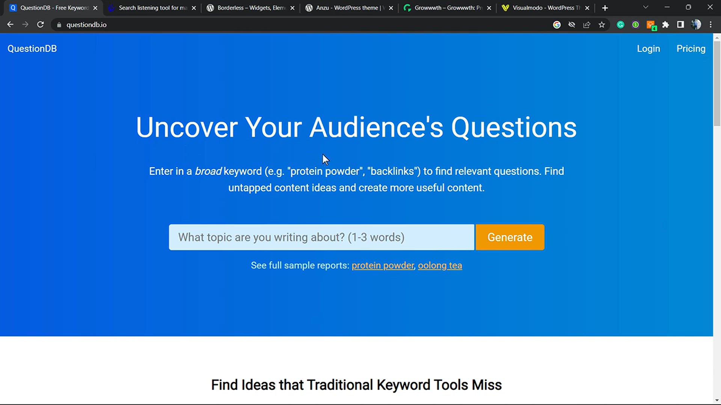Viewport: 721px width, 405px height.
Task: Switch to Search listening tool tab
Action: pos(152,8)
